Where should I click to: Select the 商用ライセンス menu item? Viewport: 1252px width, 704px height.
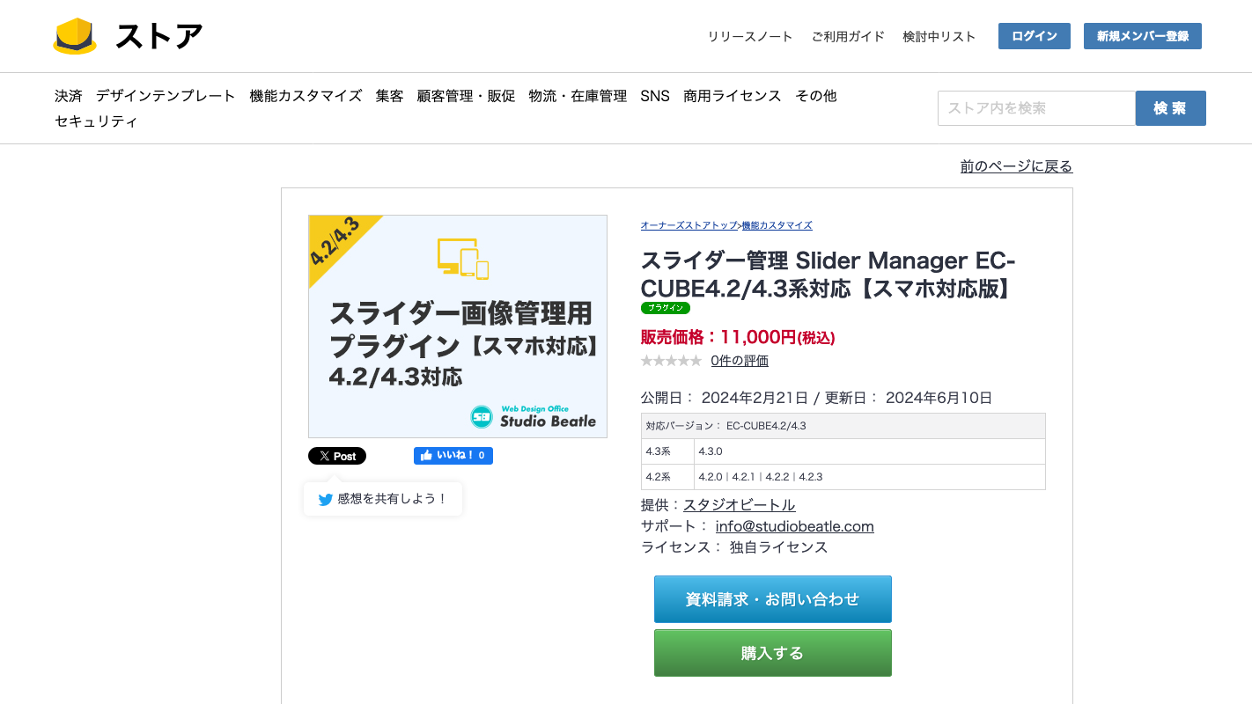tap(732, 96)
